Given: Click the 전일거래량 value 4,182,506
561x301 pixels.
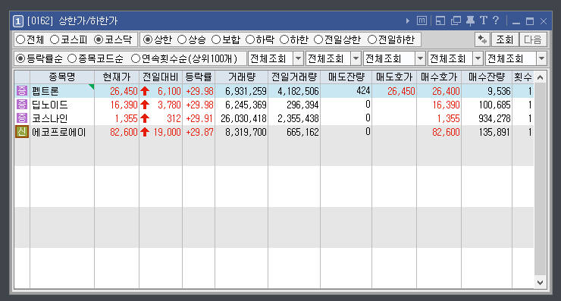Looking at the screenshot, I should click(x=298, y=91).
